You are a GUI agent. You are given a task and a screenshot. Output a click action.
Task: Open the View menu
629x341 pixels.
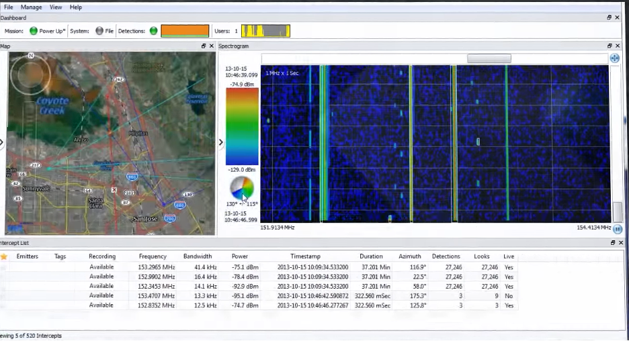click(56, 7)
